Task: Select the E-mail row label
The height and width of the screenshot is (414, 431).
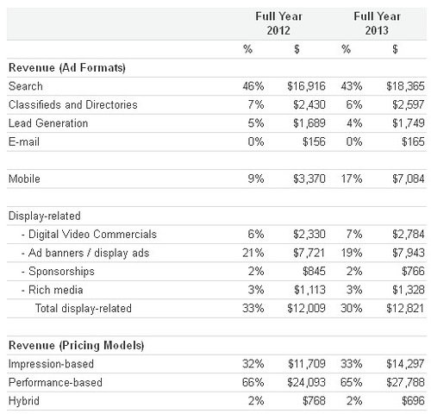Action: coord(24,141)
